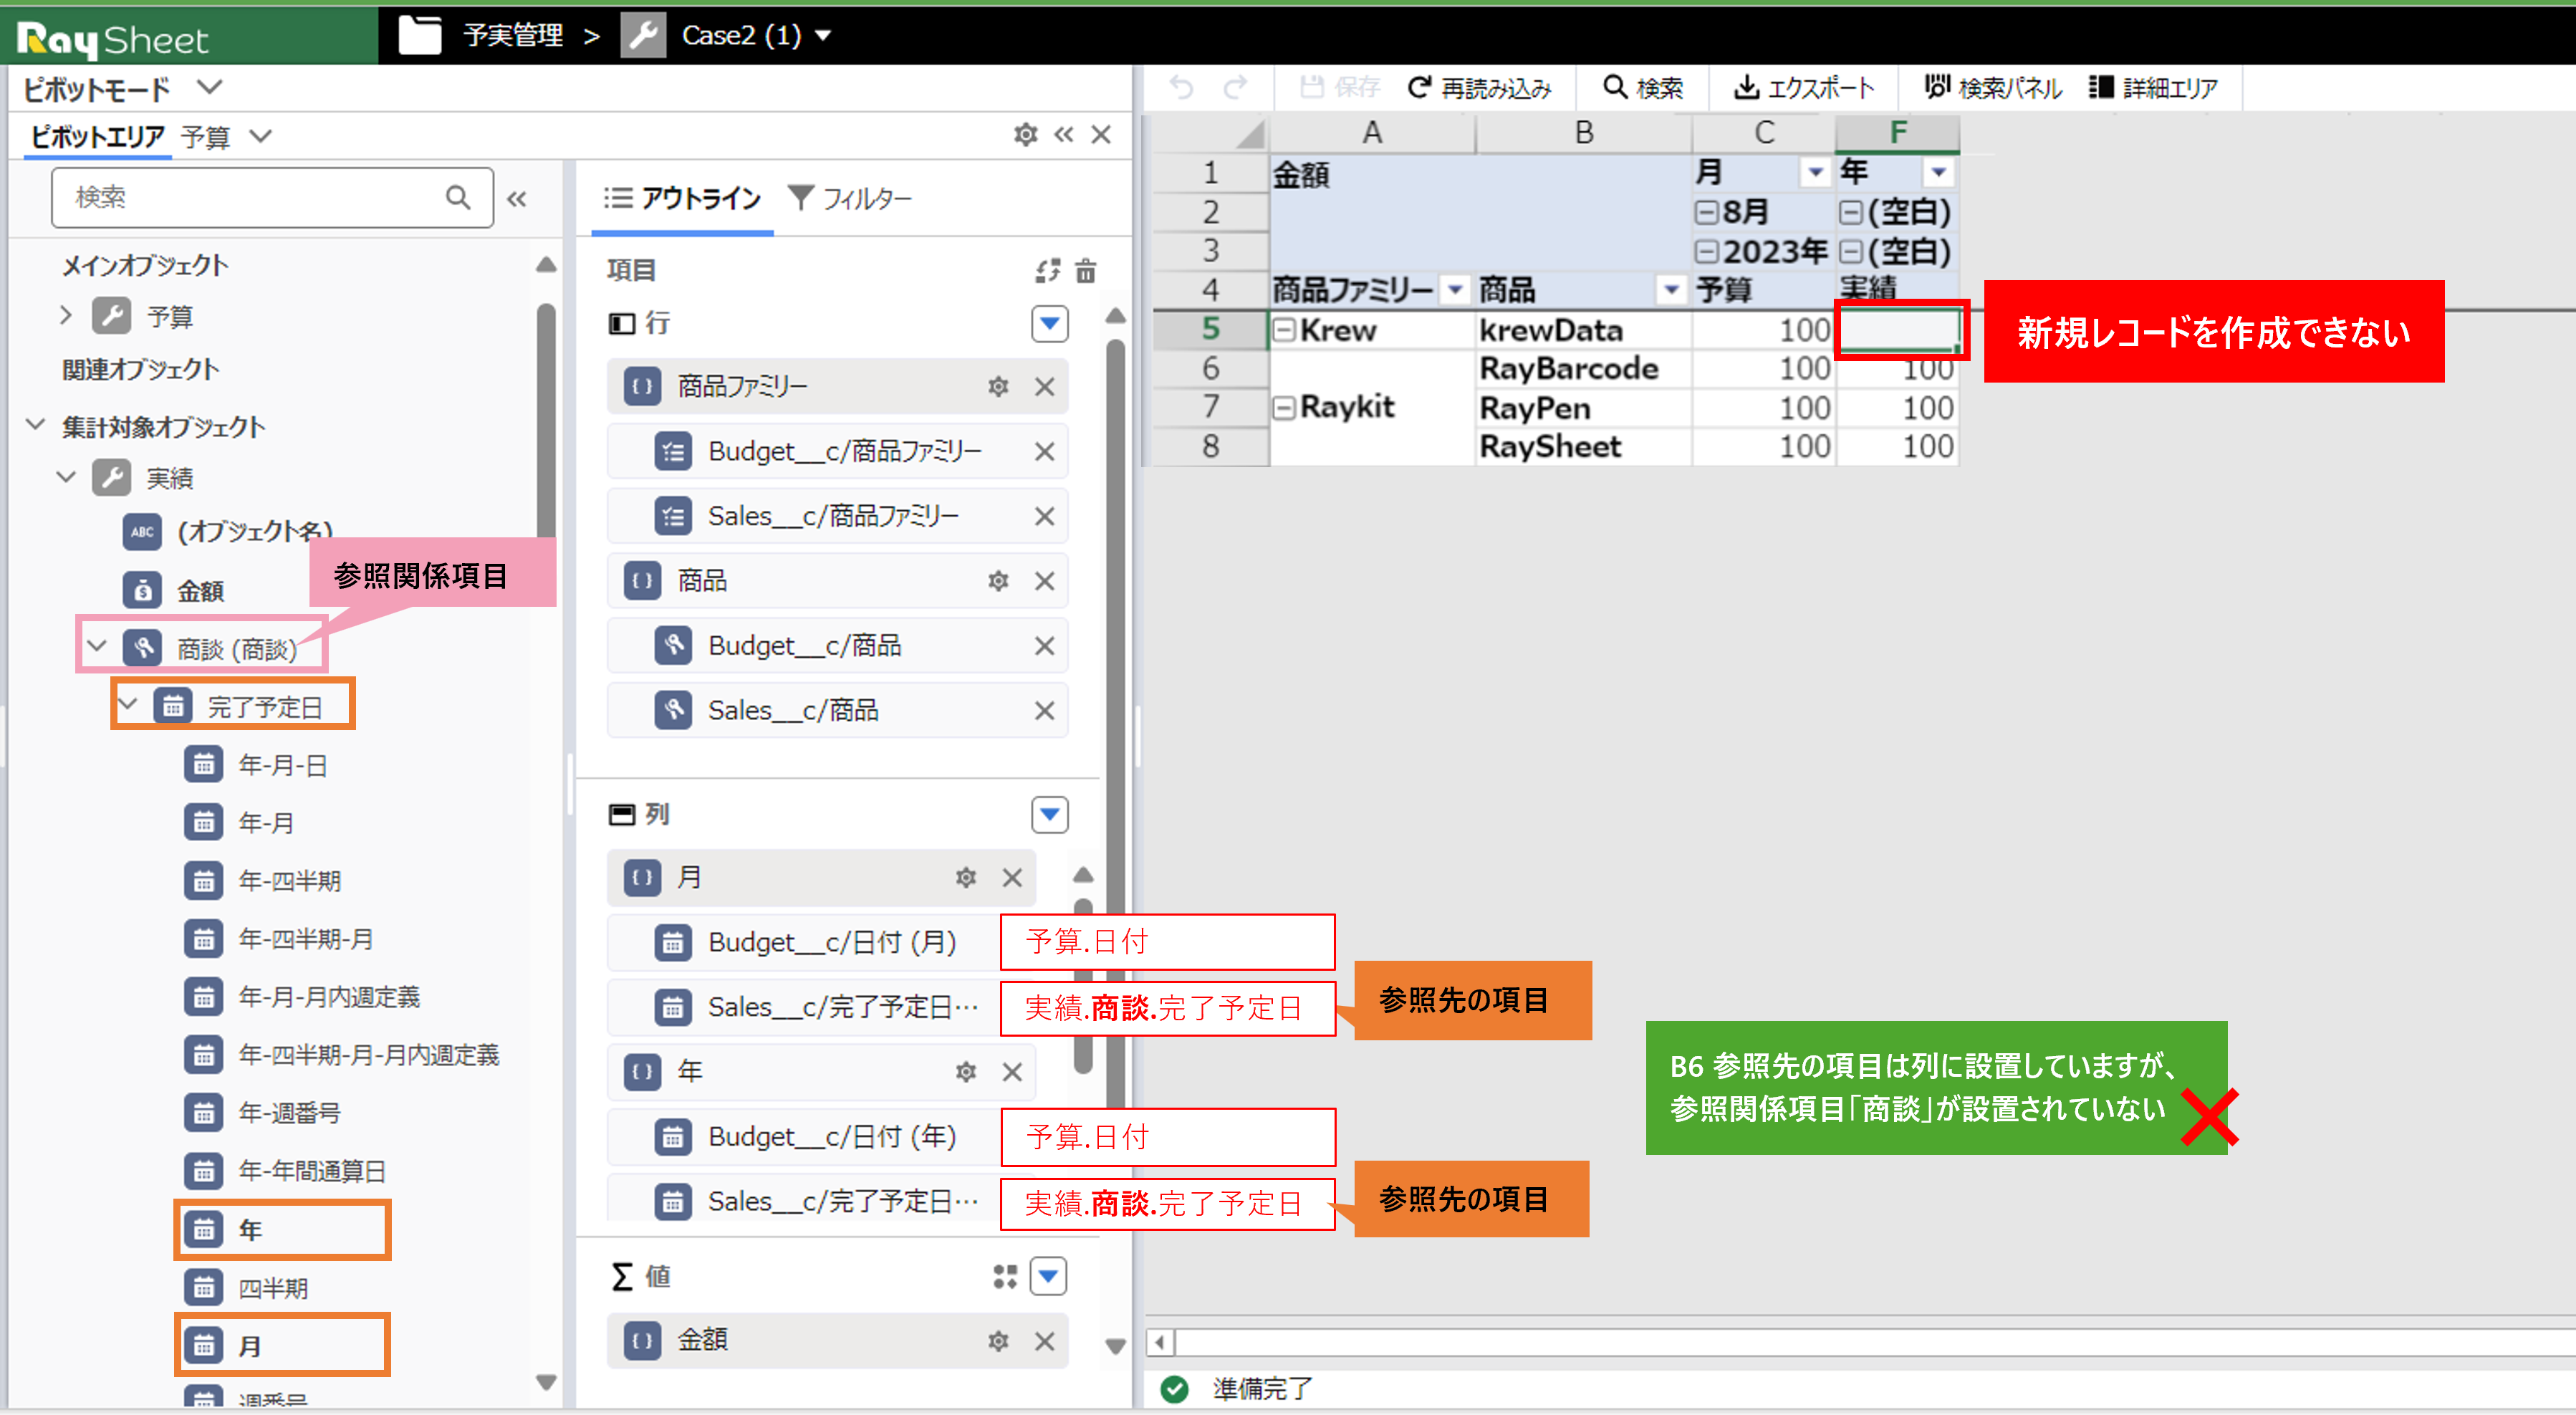The image size is (2576, 1415).
Task: Remove the 年 column field
Action: (1012, 1072)
